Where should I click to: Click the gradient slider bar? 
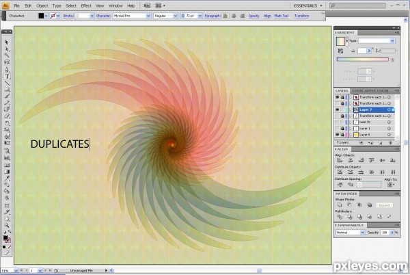(x=362, y=60)
